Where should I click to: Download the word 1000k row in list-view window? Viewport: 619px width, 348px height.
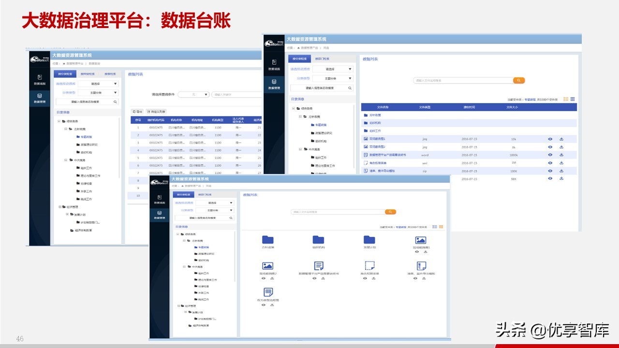coord(561,155)
